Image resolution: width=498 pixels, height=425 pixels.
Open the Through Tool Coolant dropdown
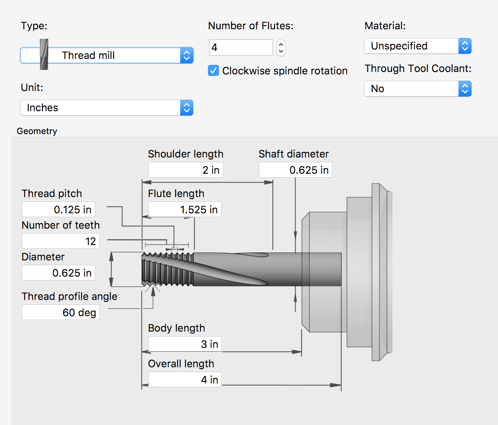click(x=417, y=89)
